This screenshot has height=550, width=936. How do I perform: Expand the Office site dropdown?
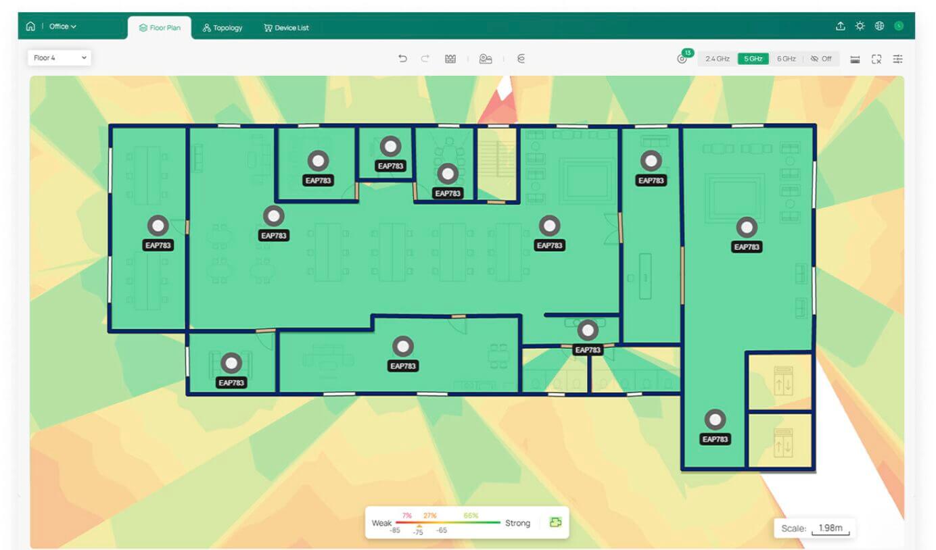click(63, 26)
